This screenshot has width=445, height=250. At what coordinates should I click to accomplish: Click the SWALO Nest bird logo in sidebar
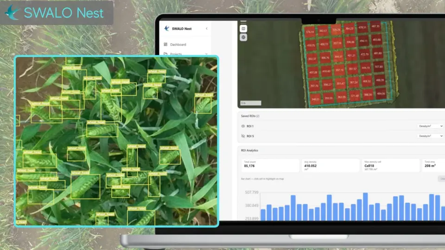[x=166, y=28]
